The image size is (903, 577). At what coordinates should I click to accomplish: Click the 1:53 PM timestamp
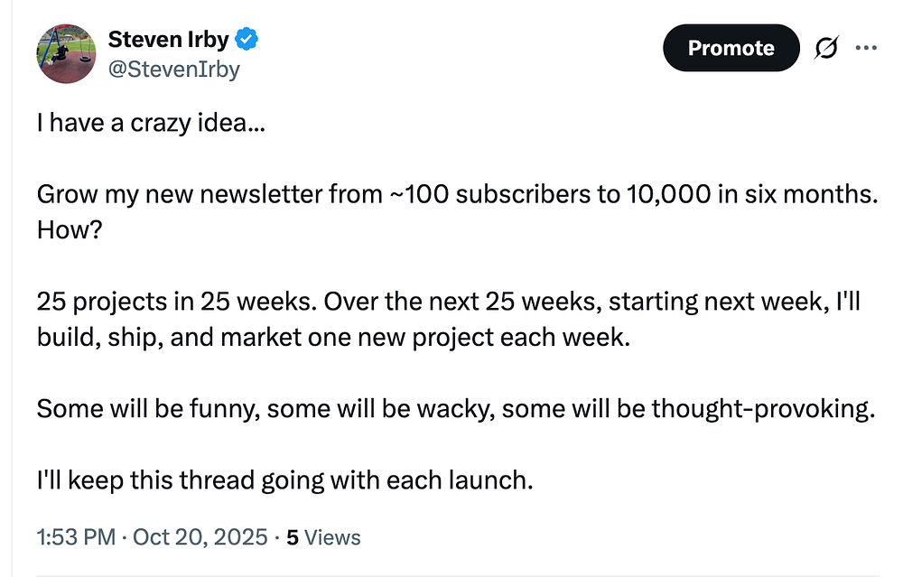75,538
